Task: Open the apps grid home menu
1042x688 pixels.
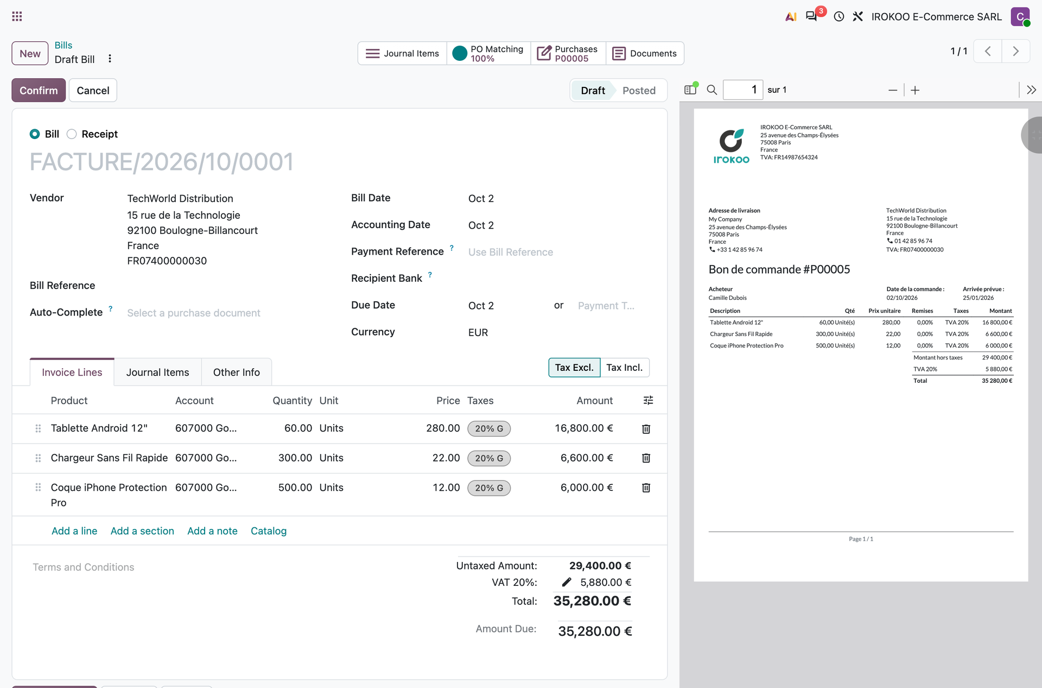Action: coord(17,16)
